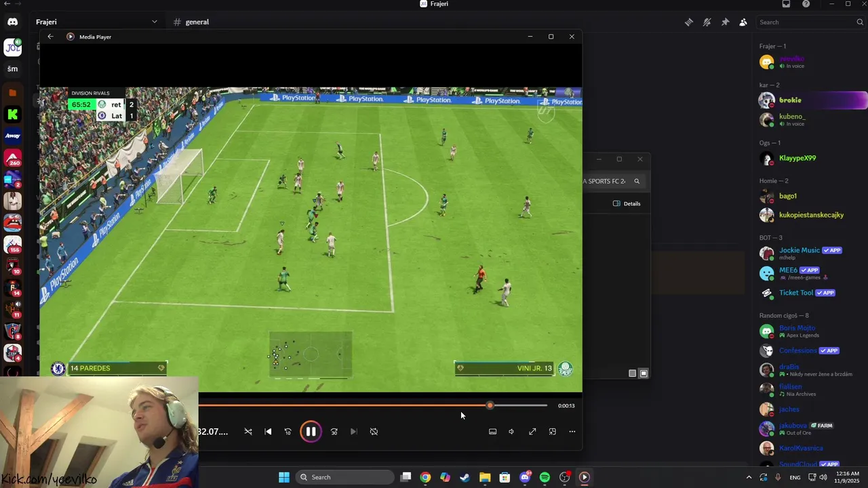Toggle repeat in Media Player

(374, 431)
